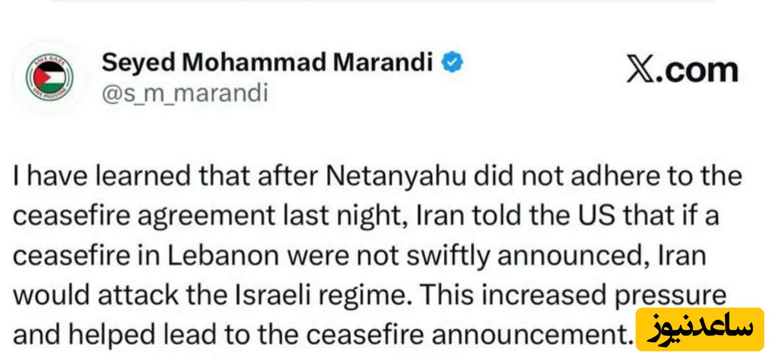Click the blue verified checkmark badge
Screen dimensions: 772x359
[x=454, y=63]
